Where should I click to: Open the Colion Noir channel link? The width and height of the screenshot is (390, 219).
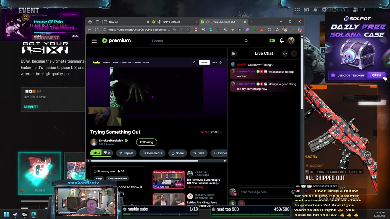tap(201, 172)
